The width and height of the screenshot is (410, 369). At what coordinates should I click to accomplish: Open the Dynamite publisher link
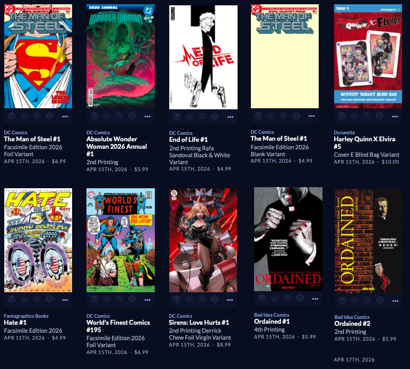(344, 133)
